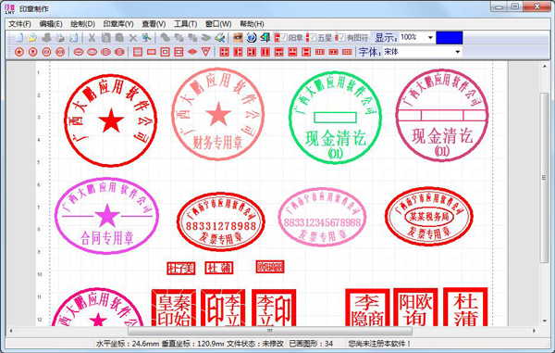Select the first oval seal tool
Image resolution: width=555 pixels, height=353 pixels.
coord(79,52)
